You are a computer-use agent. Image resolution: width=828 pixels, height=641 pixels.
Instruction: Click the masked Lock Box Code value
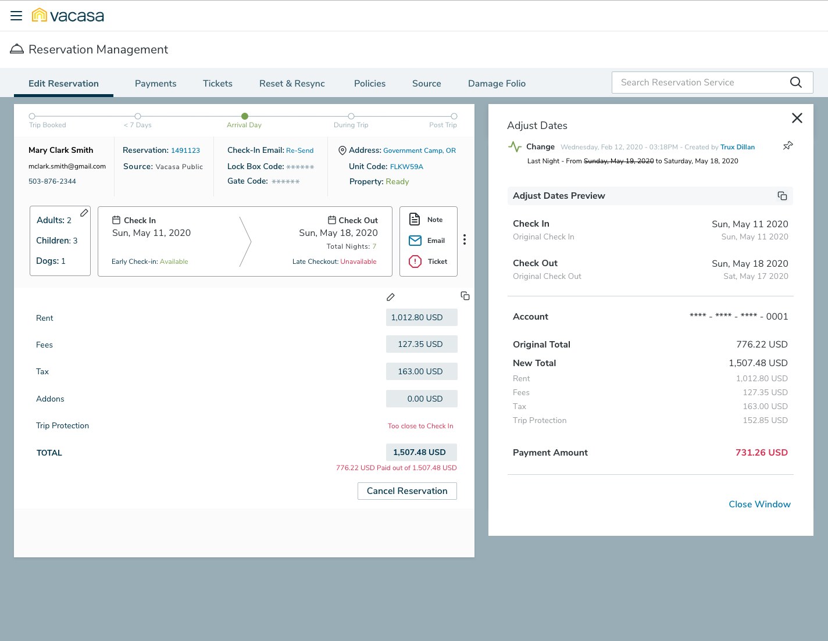(x=300, y=167)
